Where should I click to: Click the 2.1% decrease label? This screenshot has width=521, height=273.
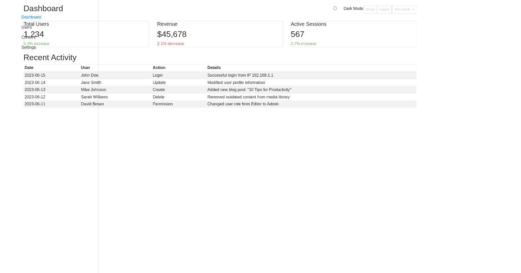click(x=170, y=43)
